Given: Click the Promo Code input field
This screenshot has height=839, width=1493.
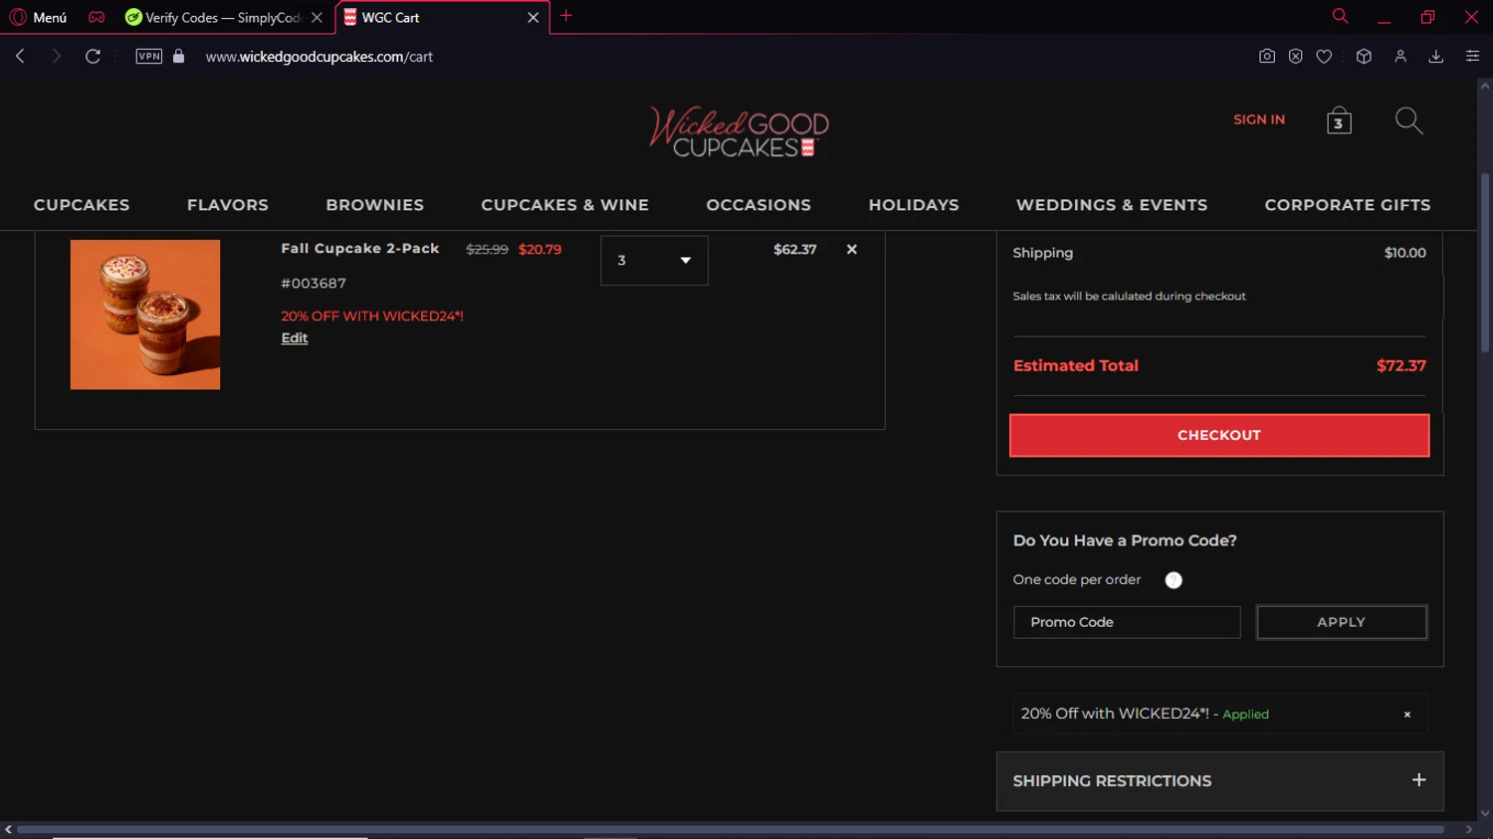Looking at the screenshot, I should click(x=1127, y=622).
